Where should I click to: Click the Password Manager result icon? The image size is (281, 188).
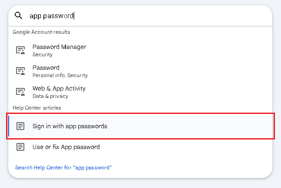[20, 50]
